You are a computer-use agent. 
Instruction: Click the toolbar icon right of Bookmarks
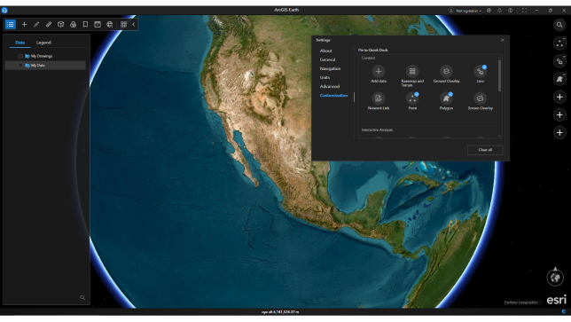98,25
